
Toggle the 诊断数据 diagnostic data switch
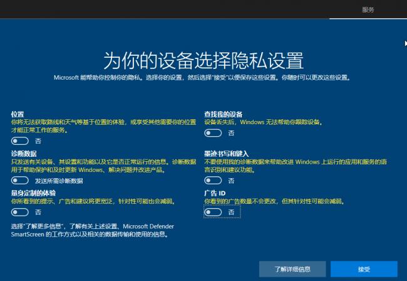click(x=20, y=181)
